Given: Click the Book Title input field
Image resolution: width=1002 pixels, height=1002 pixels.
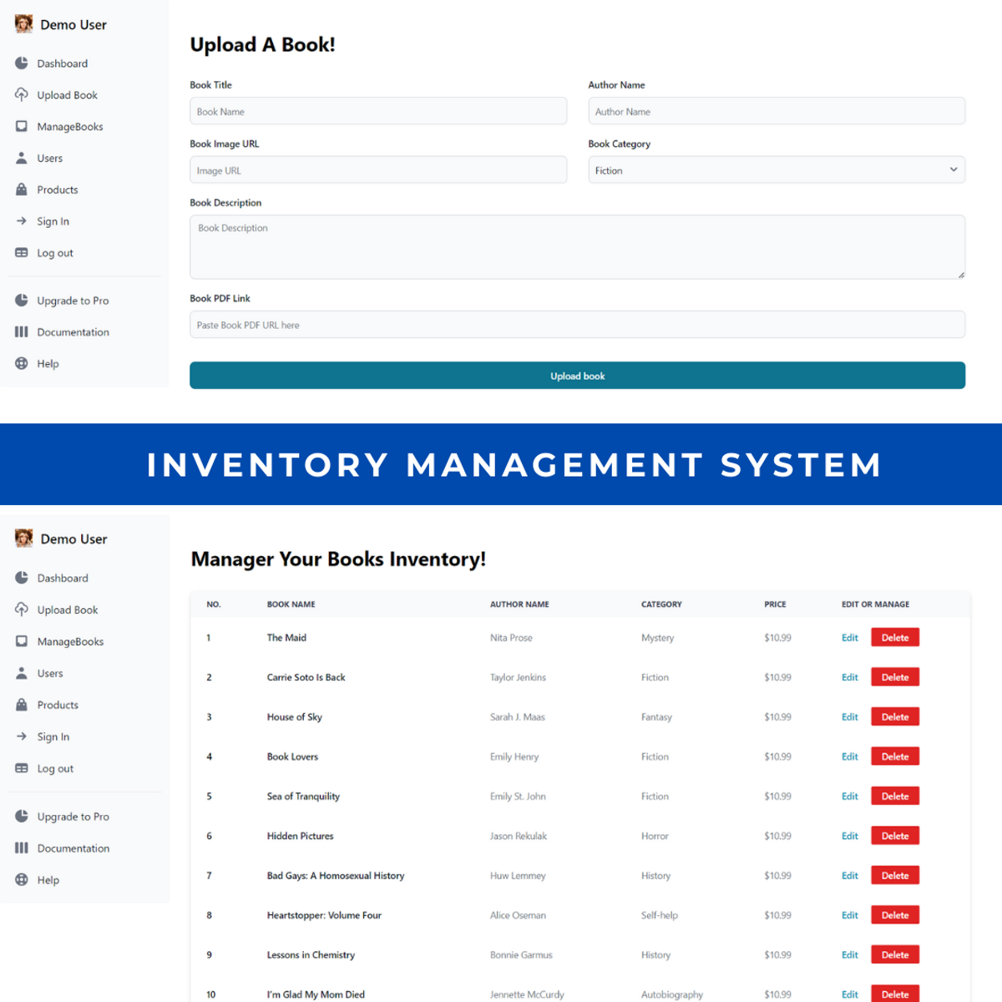Looking at the screenshot, I should (x=378, y=110).
